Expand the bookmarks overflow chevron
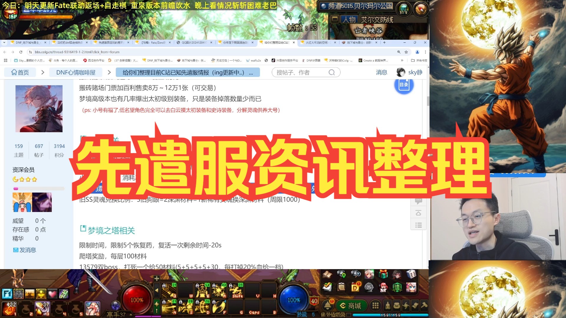 click(x=402, y=60)
